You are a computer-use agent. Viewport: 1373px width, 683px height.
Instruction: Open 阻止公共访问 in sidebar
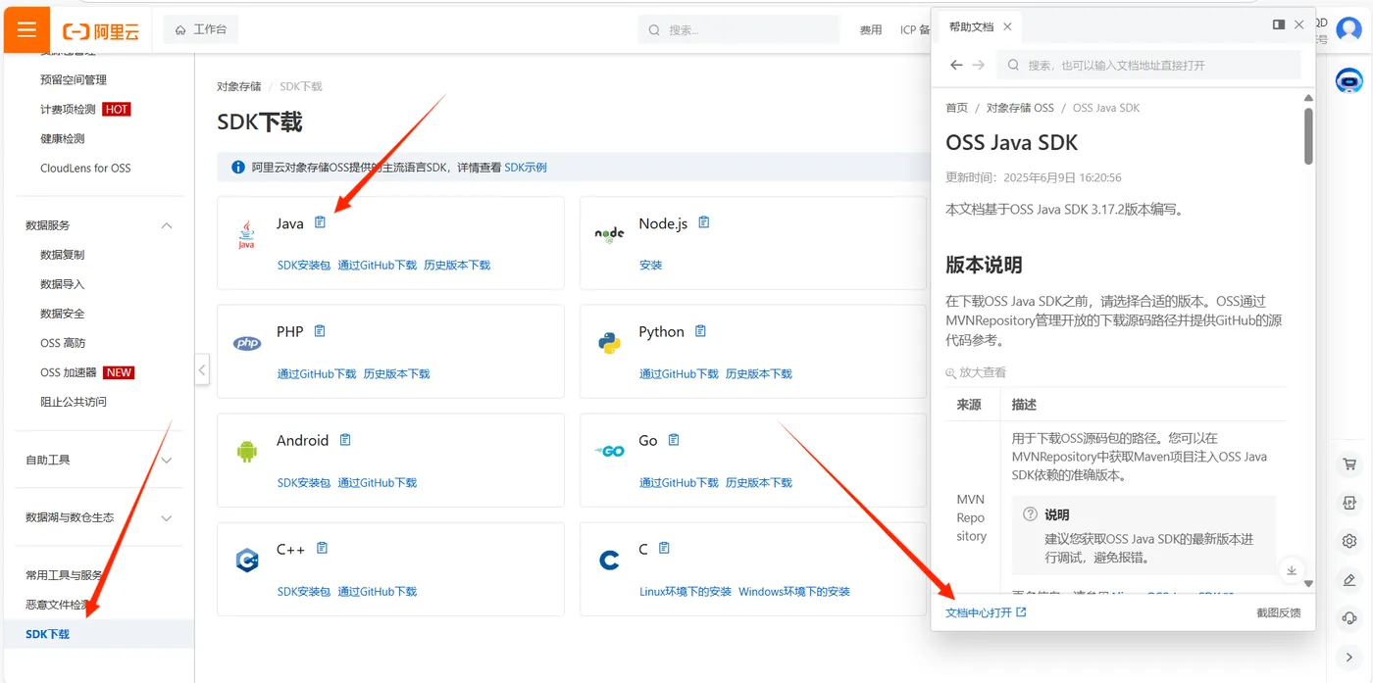click(74, 402)
